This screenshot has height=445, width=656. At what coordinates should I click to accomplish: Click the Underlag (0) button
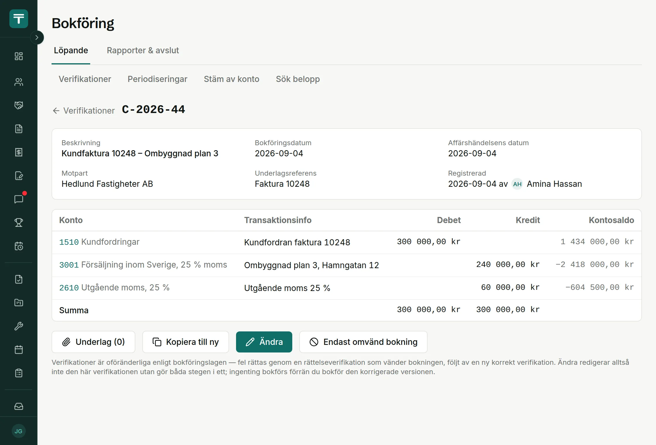tap(93, 342)
